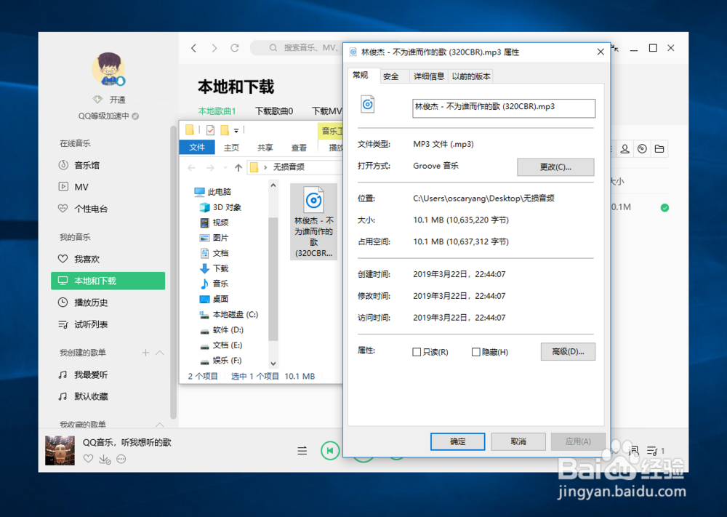727x517 pixels.
Task: Select 下载 in Explorer tree
Action: coord(214,268)
